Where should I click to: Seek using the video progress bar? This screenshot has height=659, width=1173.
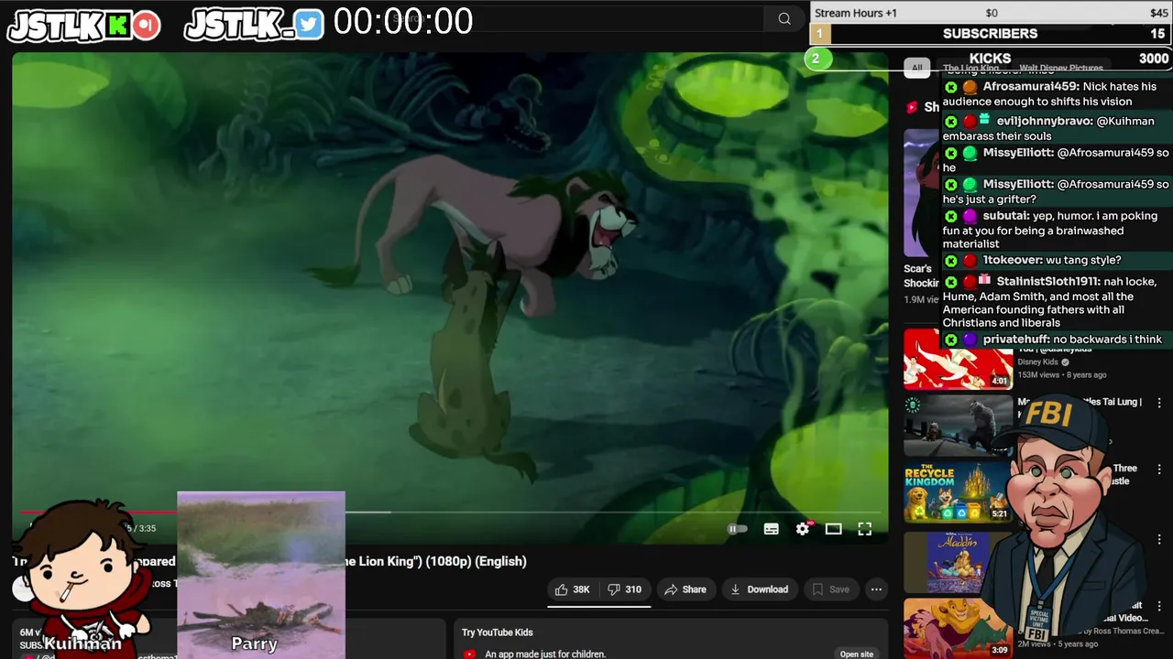[449, 513]
